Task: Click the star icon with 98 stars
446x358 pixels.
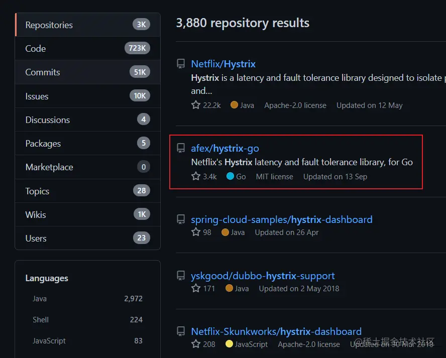Action: (x=196, y=232)
